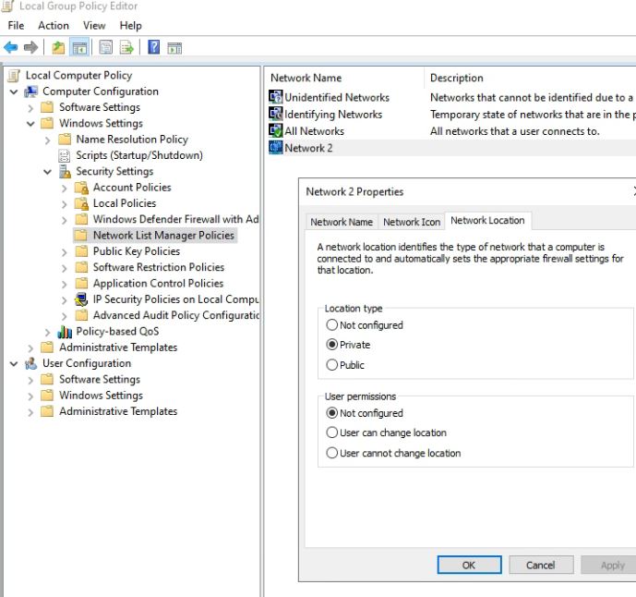Expand Software Settings under Computer Configuration
Image resolution: width=636 pixels, height=597 pixels.
click(x=30, y=108)
